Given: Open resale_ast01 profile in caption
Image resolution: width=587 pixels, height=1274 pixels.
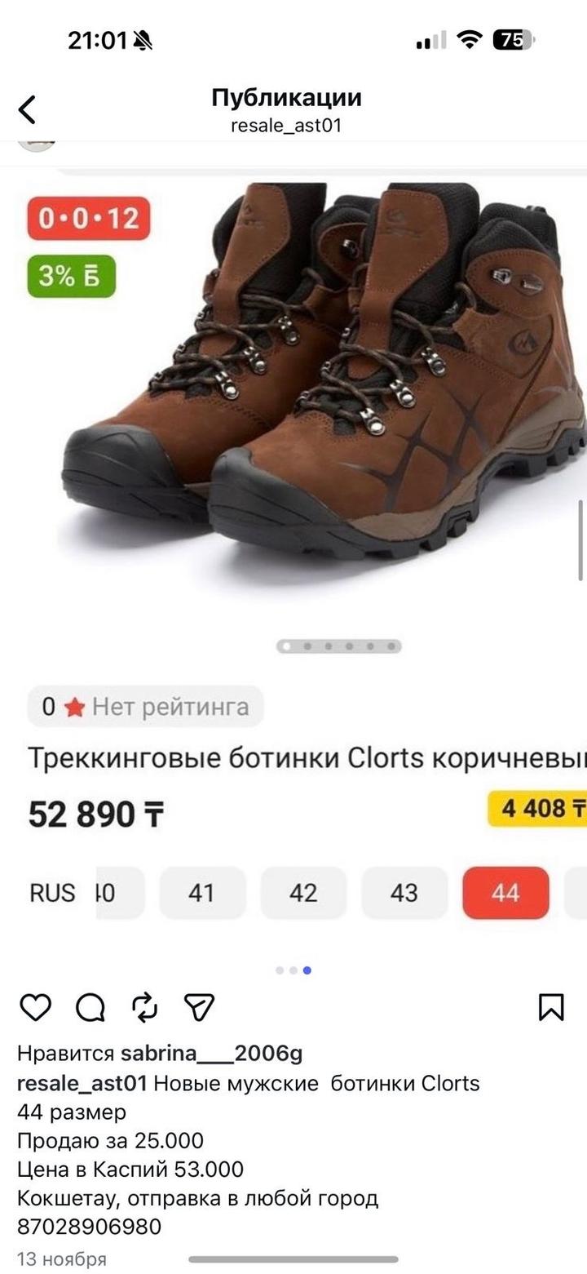Looking at the screenshot, I should pyautogui.click(x=82, y=1083).
